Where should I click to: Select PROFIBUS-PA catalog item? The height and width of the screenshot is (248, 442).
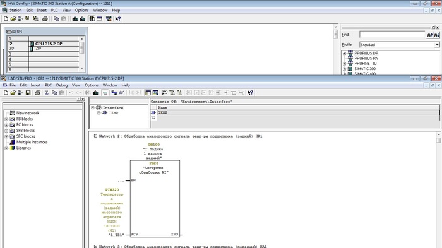366,58
